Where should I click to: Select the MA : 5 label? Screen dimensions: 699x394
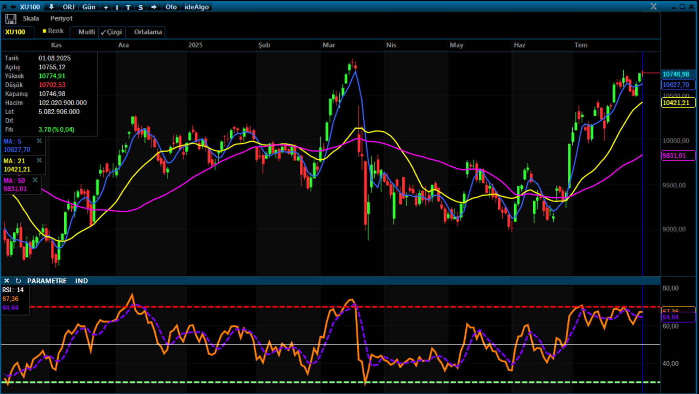point(12,141)
